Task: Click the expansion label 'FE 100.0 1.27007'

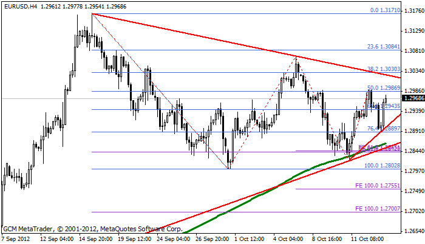Action: [378, 209]
